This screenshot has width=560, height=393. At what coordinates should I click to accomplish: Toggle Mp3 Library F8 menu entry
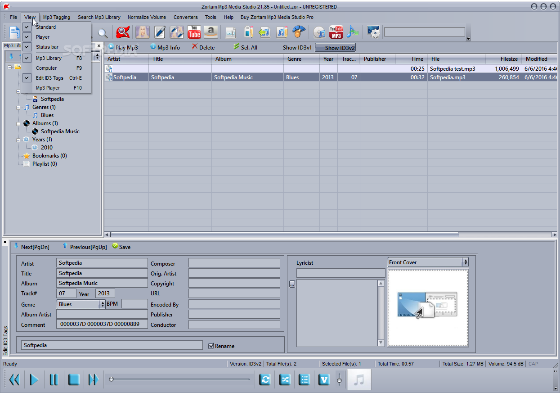click(x=56, y=58)
